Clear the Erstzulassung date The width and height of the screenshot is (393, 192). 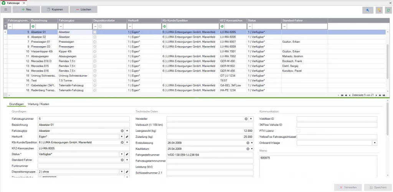click(248, 142)
